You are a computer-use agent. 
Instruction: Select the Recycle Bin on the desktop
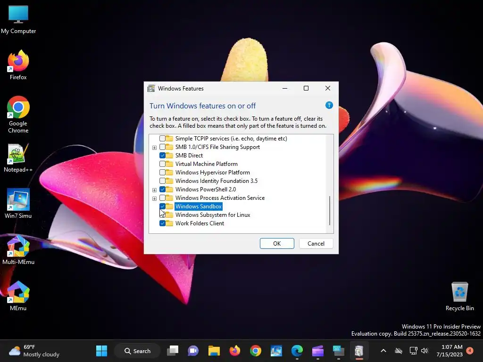pyautogui.click(x=459, y=296)
